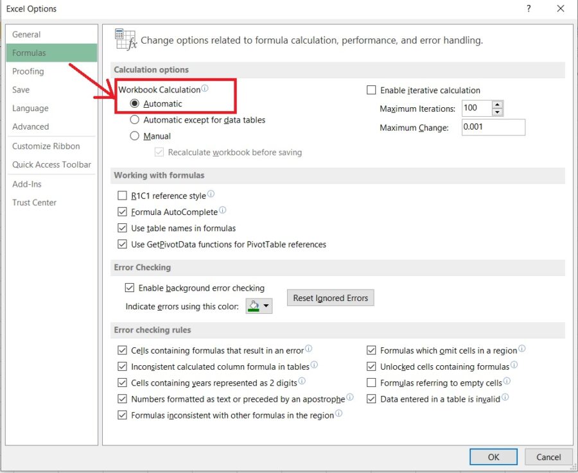Toggle Use GetPivotData functions checkbox

tap(122, 244)
